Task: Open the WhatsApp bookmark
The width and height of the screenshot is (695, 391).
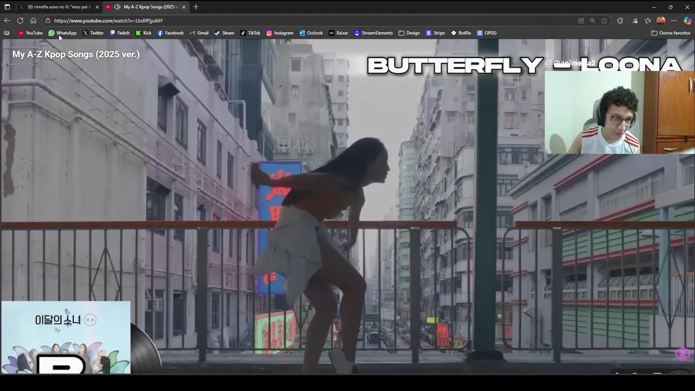Action: [62, 33]
